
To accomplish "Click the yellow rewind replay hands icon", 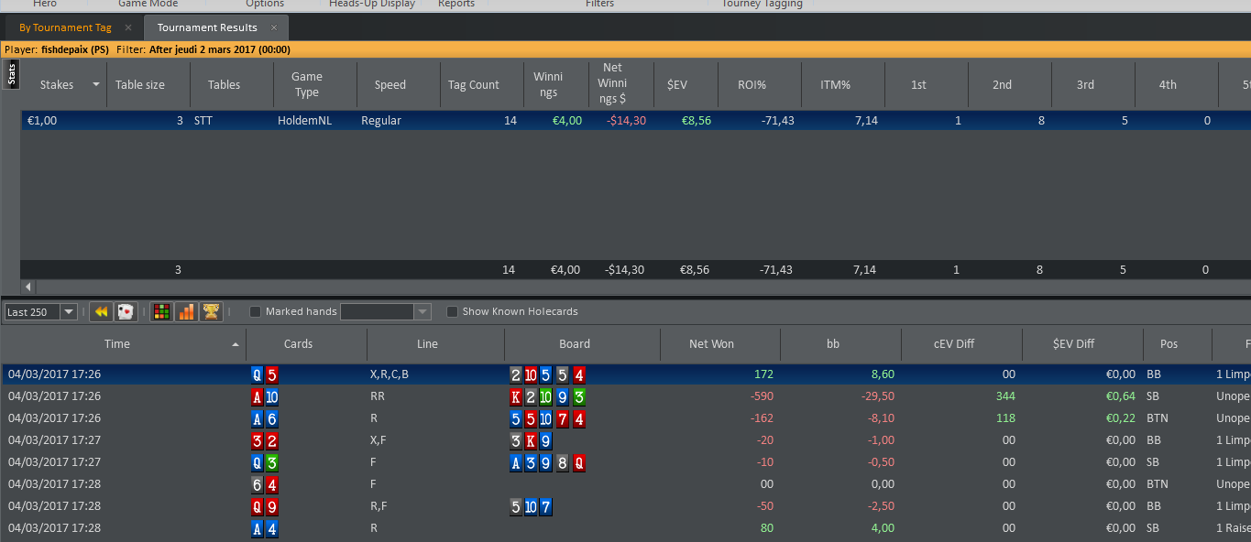I will click(x=101, y=312).
